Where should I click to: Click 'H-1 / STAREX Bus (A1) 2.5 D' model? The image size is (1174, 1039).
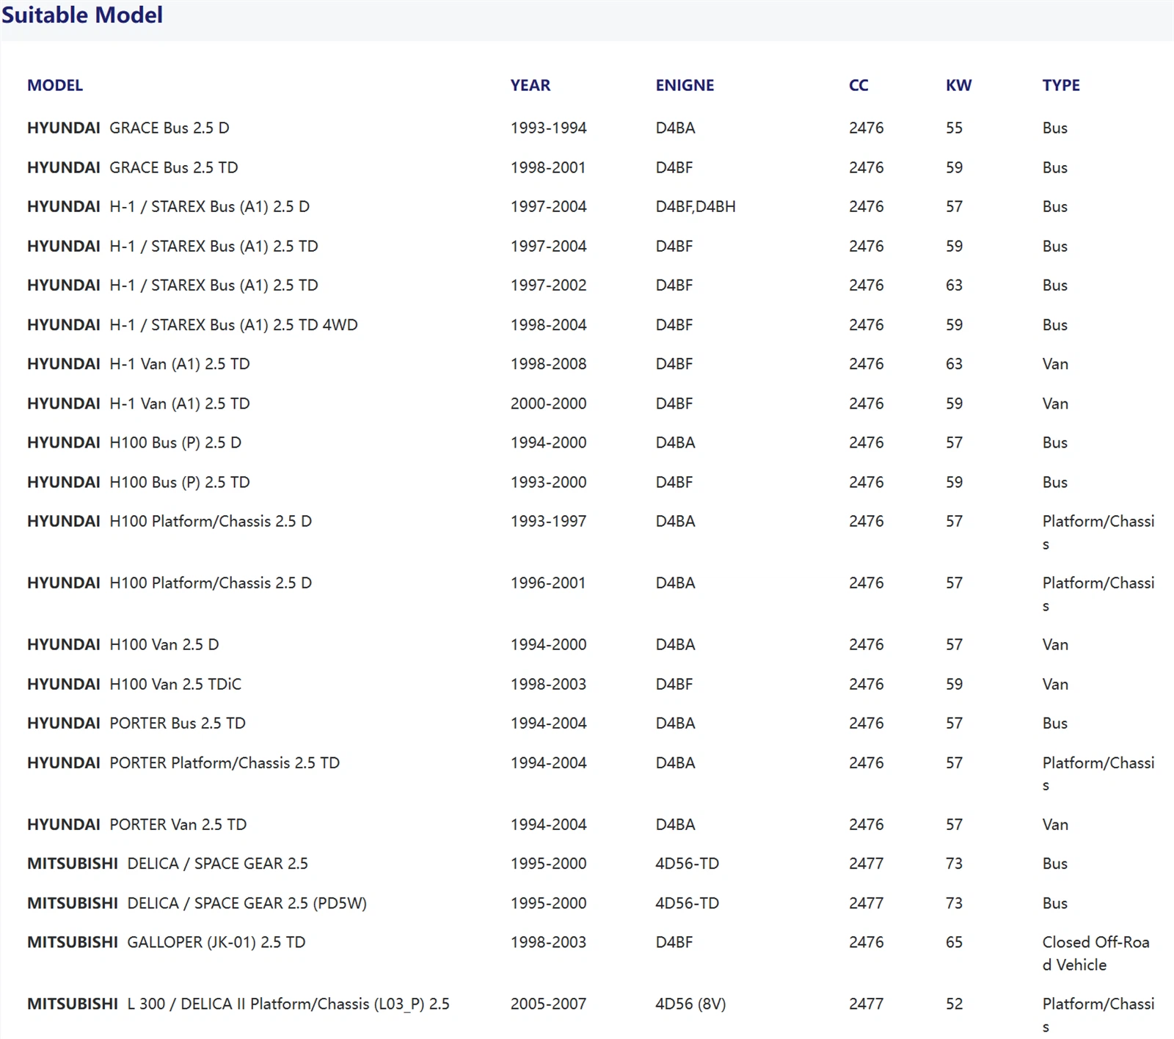[x=209, y=207]
